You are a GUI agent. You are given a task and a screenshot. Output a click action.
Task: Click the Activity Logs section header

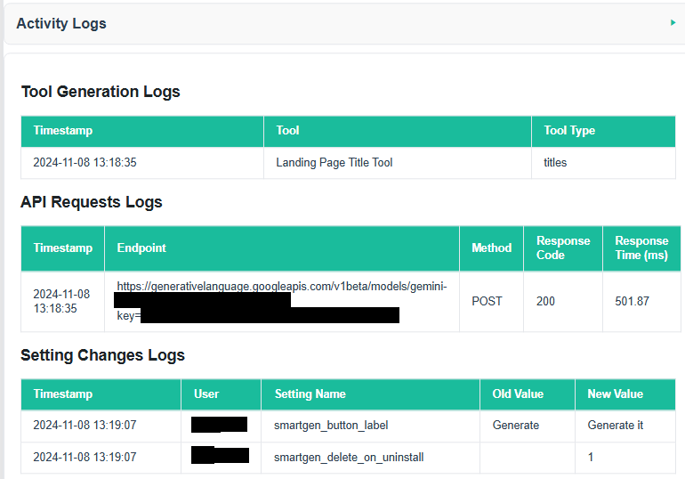click(x=344, y=23)
